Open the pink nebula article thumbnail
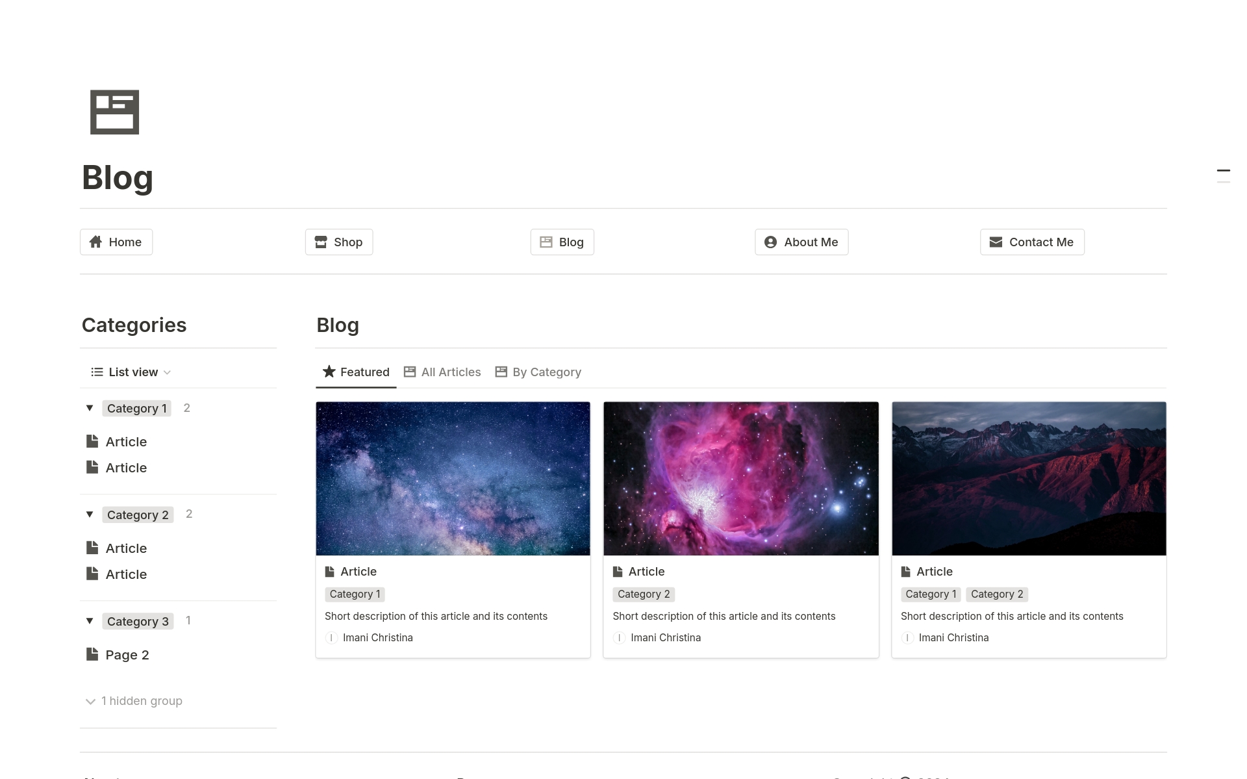 coord(741,479)
